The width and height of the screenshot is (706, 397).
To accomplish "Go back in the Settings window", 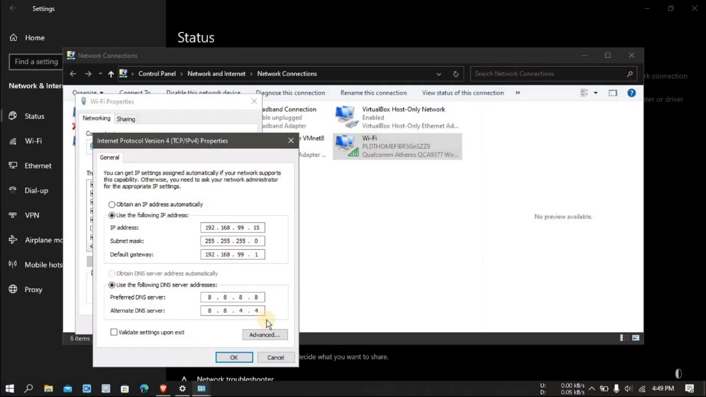I will [x=13, y=9].
